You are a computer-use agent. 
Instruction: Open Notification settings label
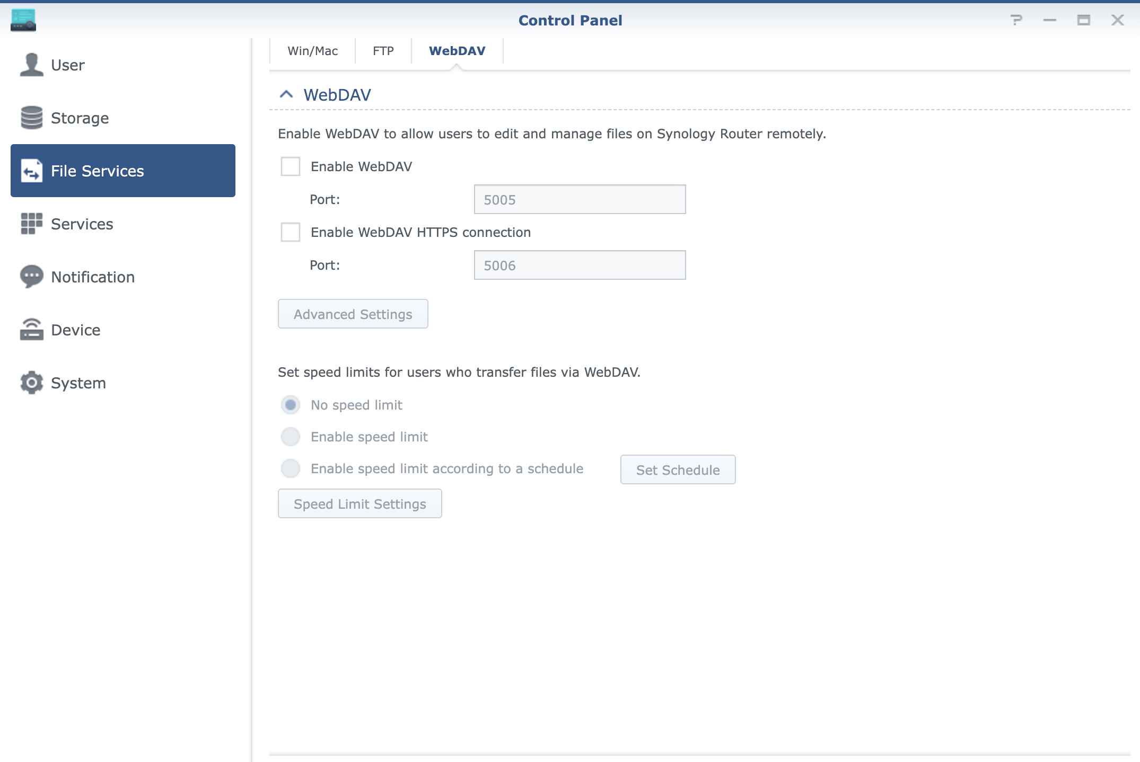tap(93, 277)
